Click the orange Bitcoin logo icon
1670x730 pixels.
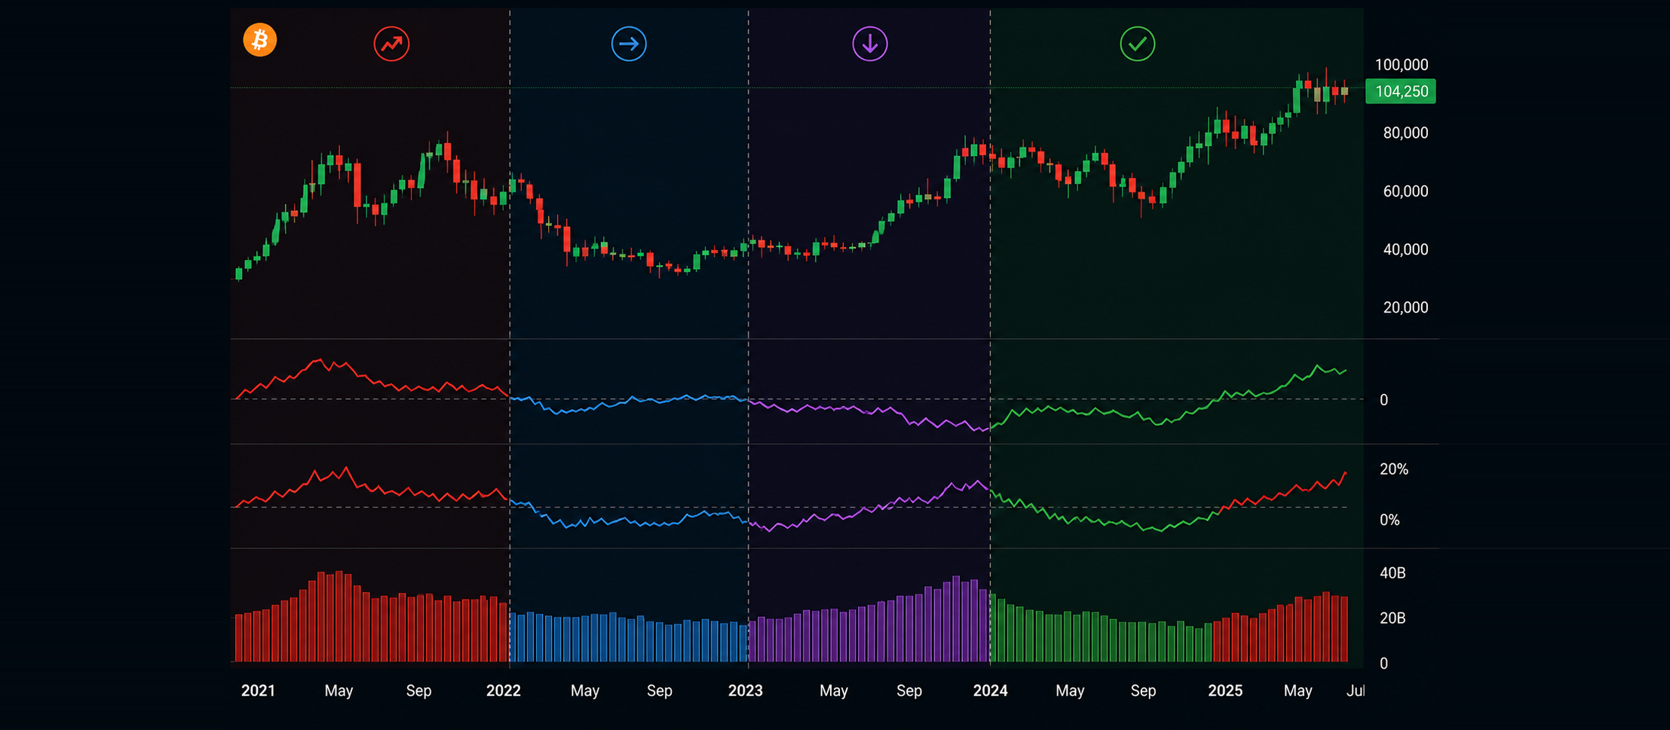[260, 40]
